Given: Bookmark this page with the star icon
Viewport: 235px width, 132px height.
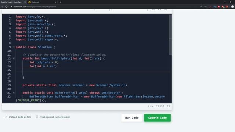Looking at the screenshot, I should pyautogui.click(x=206, y=7).
